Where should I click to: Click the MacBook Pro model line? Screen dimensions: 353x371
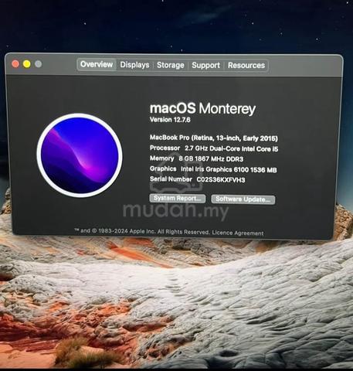tap(214, 138)
